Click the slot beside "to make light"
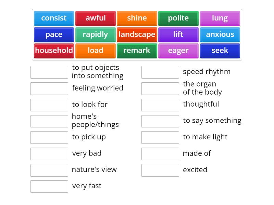 click(x=160, y=137)
